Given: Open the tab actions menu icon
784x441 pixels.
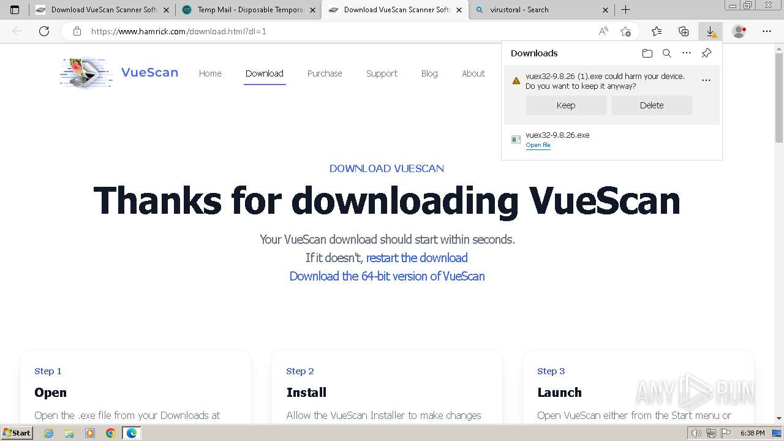Looking at the screenshot, I should 15,10.
